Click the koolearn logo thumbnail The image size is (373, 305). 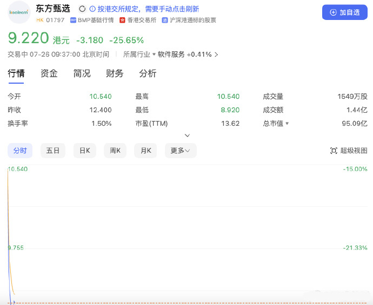pyautogui.click(x=19, y=12)
